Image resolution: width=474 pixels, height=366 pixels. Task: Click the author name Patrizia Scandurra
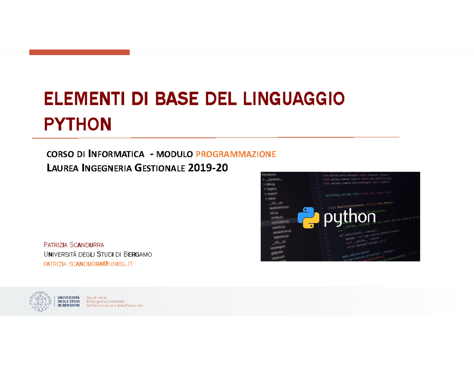tap(73, 244)
